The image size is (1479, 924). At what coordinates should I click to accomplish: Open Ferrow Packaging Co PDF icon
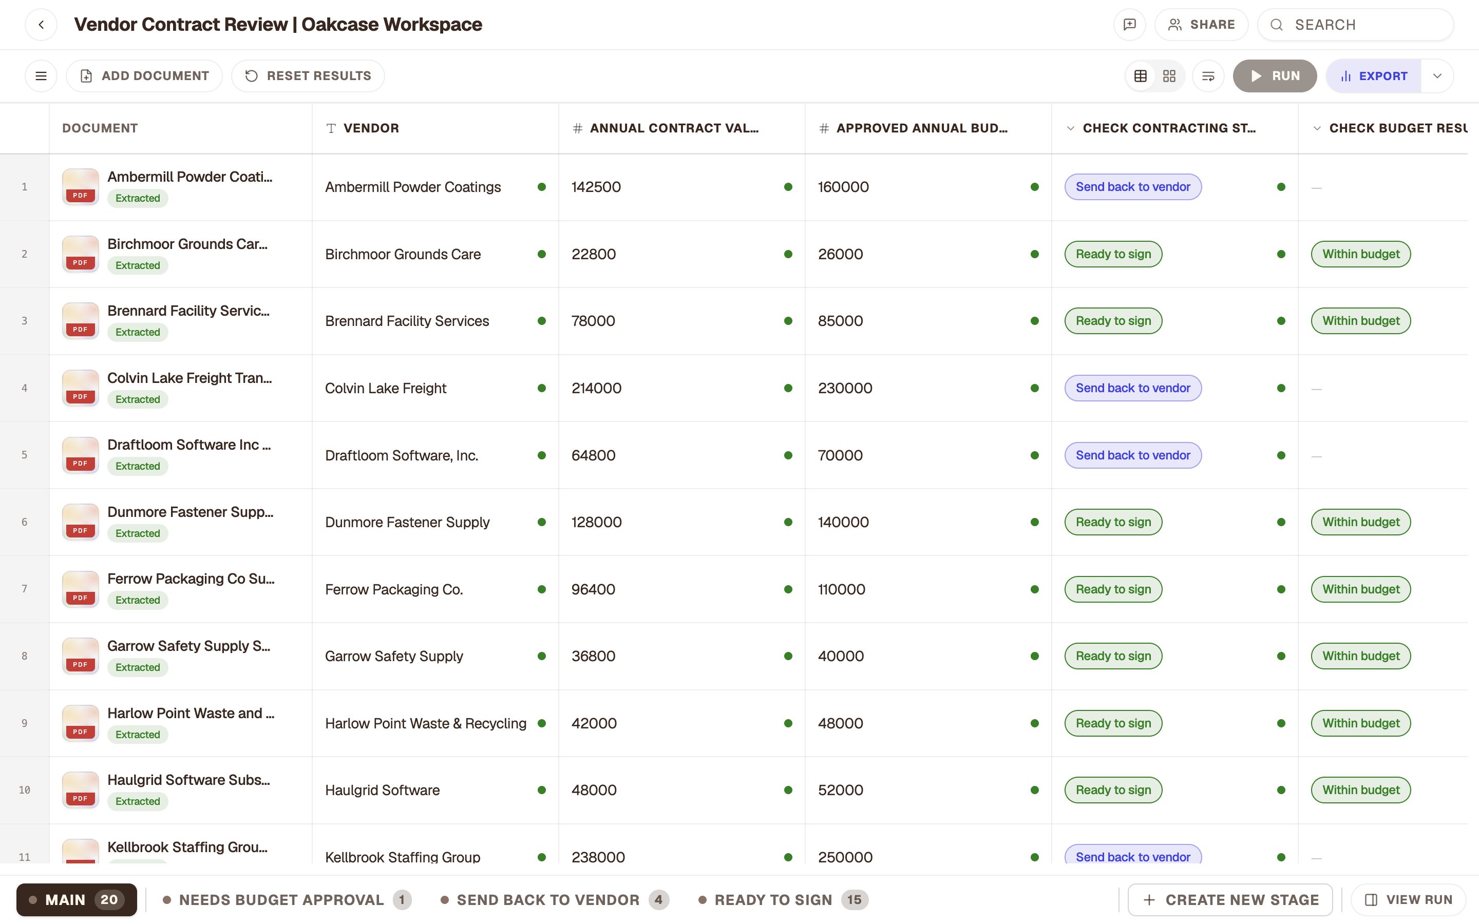80,589
